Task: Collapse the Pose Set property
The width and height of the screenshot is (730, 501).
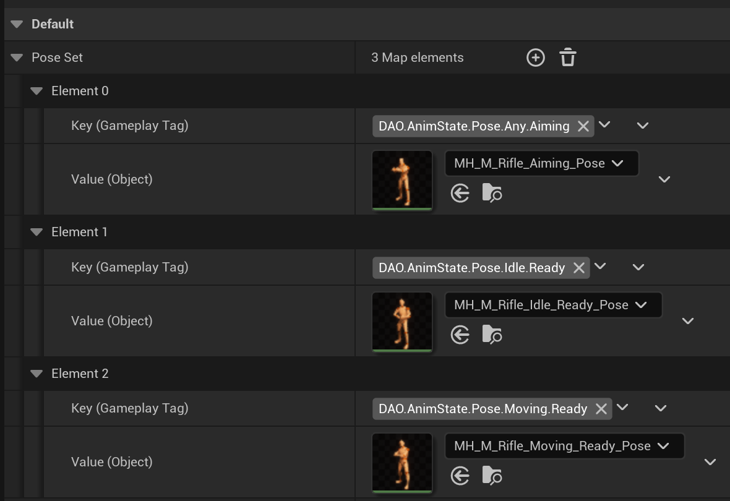Action: click(17, 58)
